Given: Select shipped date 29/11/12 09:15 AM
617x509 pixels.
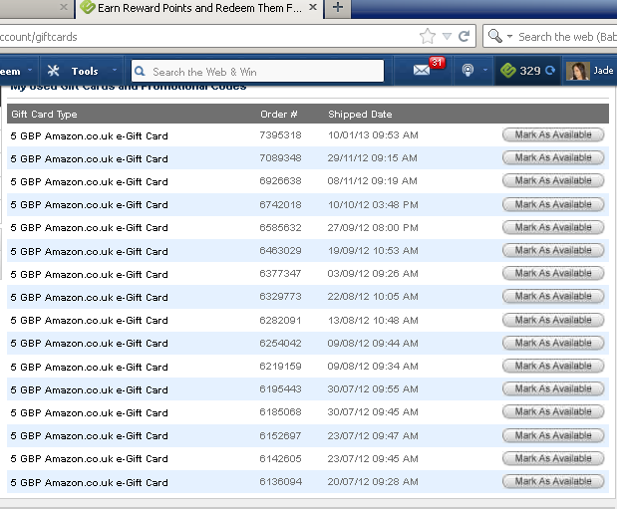Looking at the screenshot, I should 372,158.
